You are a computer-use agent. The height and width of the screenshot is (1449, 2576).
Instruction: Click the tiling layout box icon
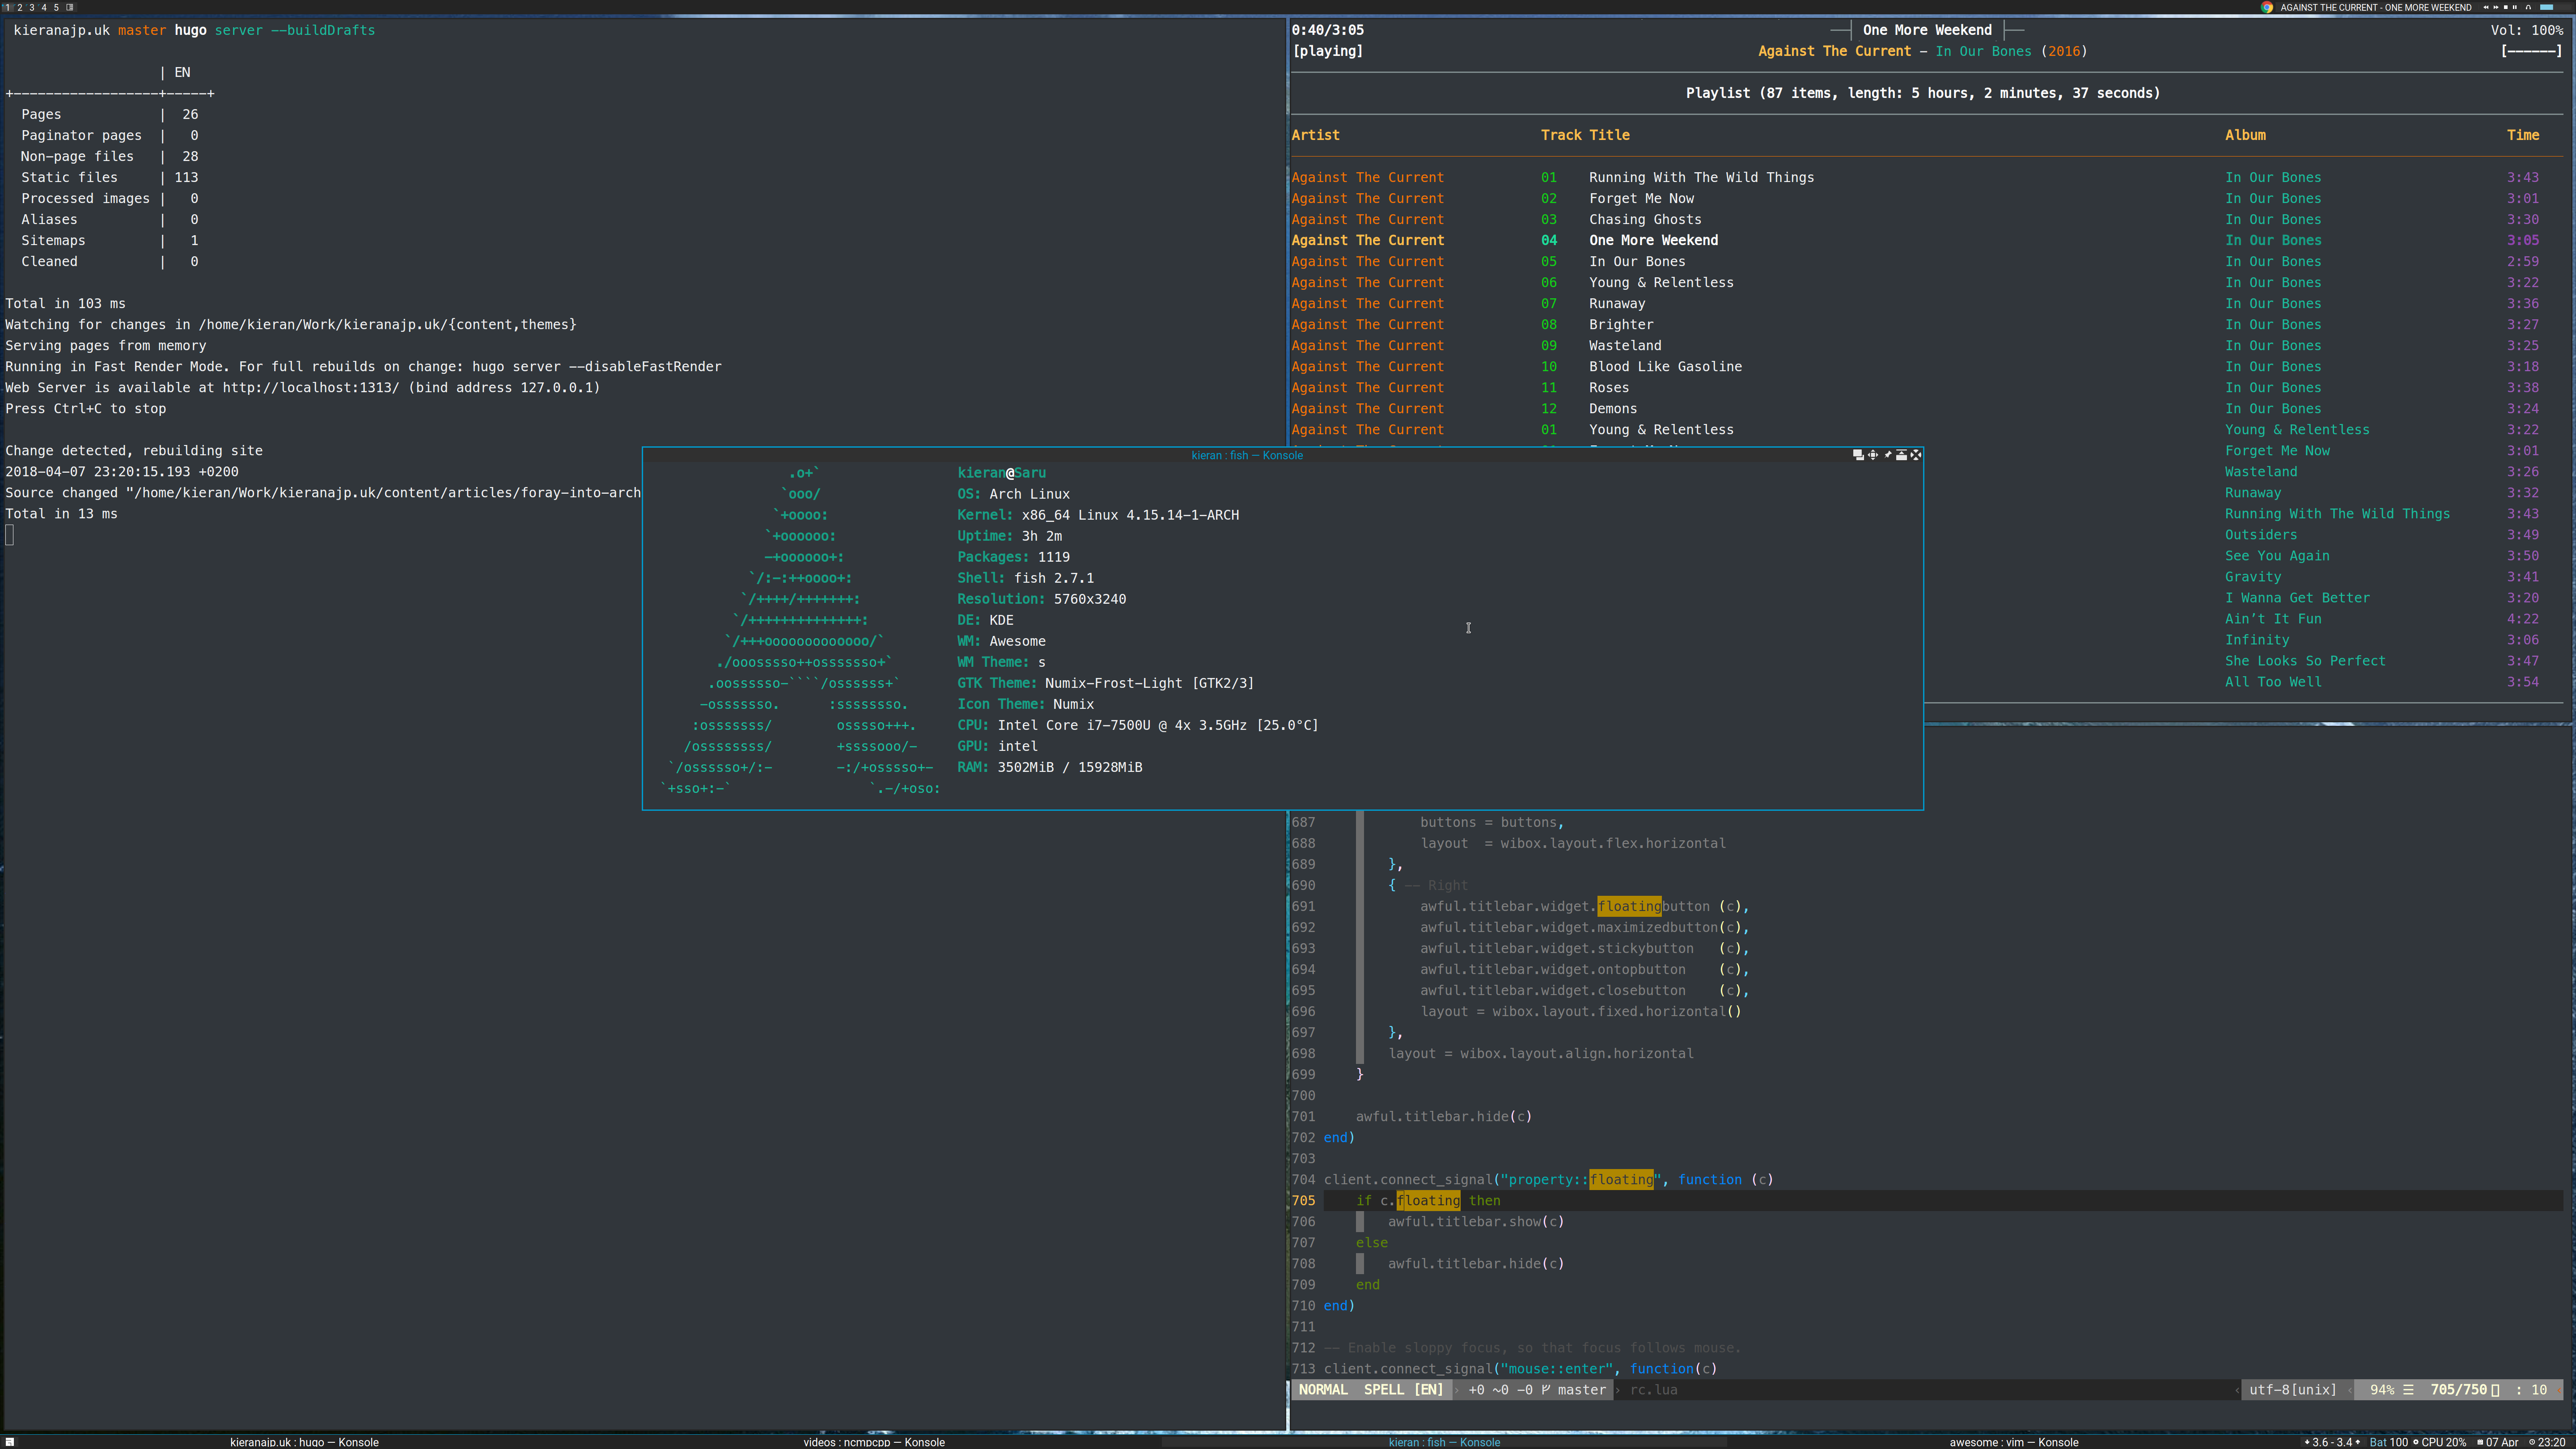coord(70,7)
